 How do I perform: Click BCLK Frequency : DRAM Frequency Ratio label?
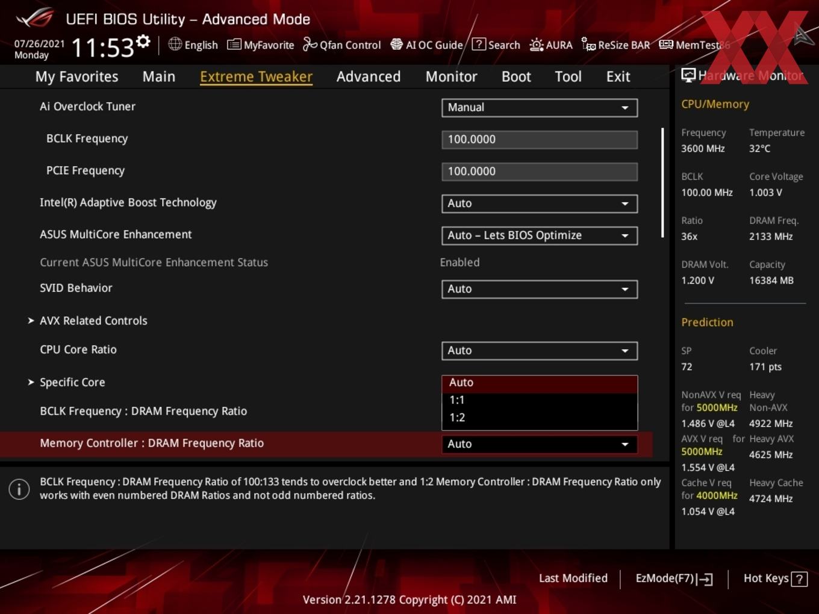[143, 411]
